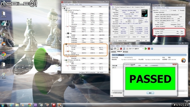Collapse the Fans PWM group in HWMonitor
190x107 pixels.
[66, 37]
